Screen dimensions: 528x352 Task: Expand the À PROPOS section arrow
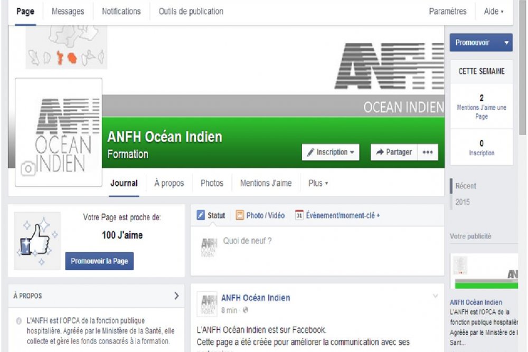(x=176, y=296)
